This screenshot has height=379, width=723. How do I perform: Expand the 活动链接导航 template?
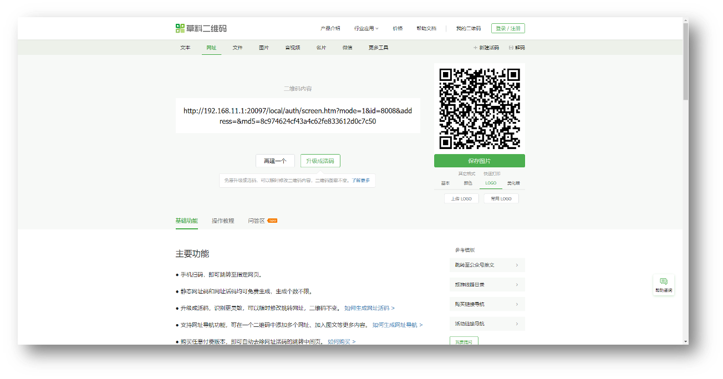point(487,324)
